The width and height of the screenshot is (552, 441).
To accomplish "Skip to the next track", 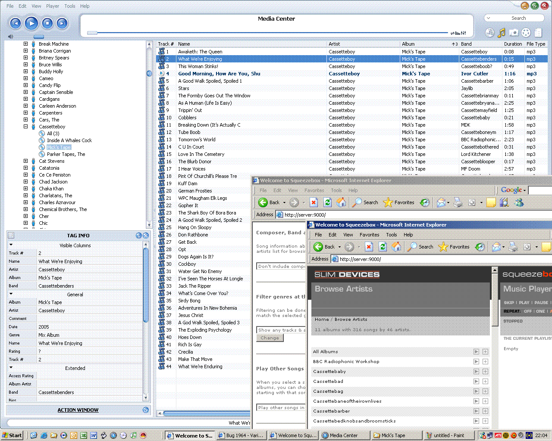I will (63, 23).
